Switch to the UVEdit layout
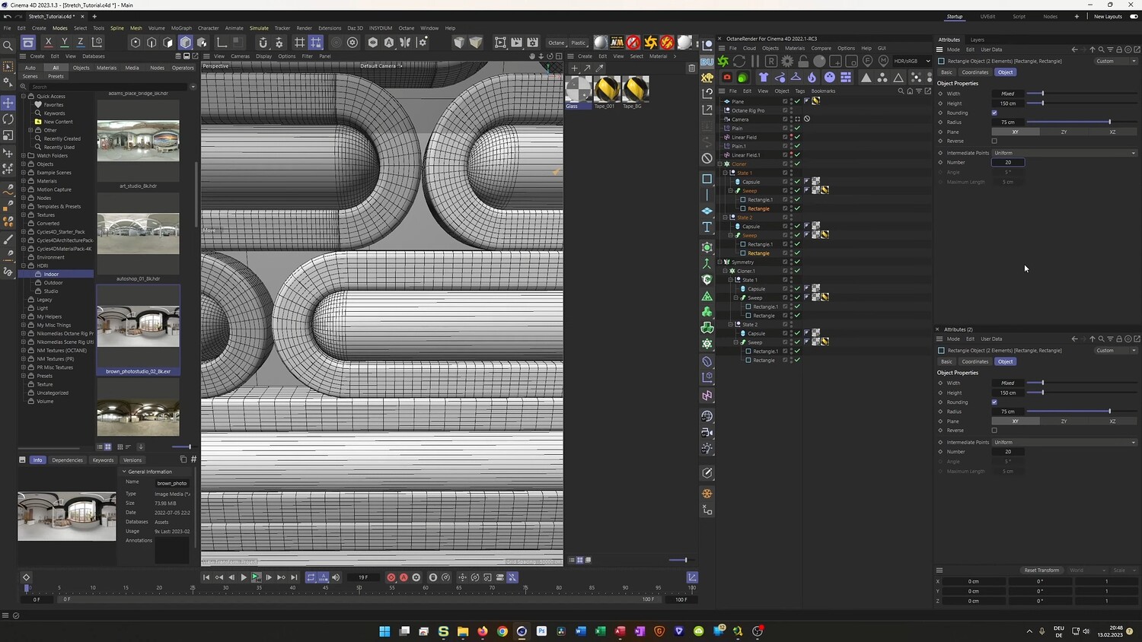The image size is (1142, 642). pos(987,17)
